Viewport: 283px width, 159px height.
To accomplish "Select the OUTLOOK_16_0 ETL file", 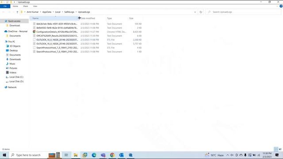I will coord(57,40).
